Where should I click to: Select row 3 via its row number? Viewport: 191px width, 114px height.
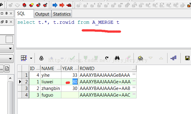[26, 88]
